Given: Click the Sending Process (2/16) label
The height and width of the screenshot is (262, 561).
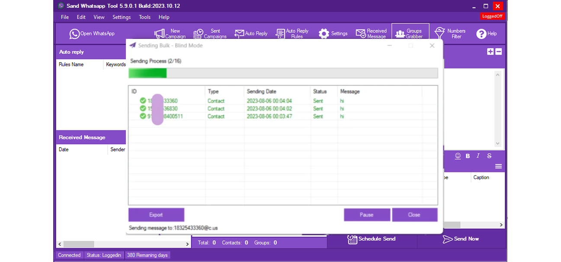Looking at the screenshot, I should tap(156, 61).
